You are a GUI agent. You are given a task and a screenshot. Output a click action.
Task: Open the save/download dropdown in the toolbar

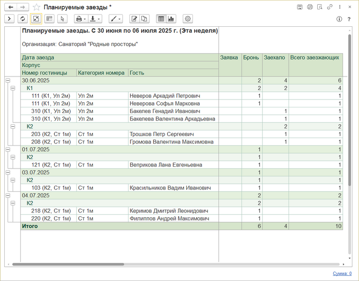[95, 19]
